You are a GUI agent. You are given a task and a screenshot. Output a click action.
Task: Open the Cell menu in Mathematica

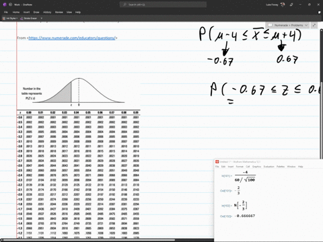coord(248,167)
